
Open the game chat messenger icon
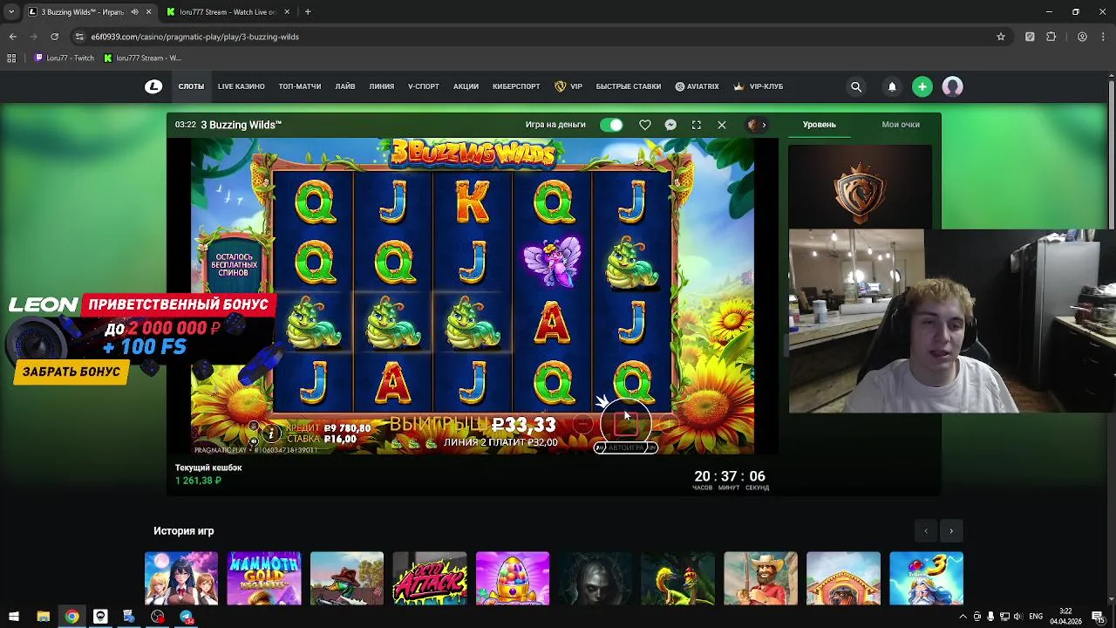coord(670,125)
